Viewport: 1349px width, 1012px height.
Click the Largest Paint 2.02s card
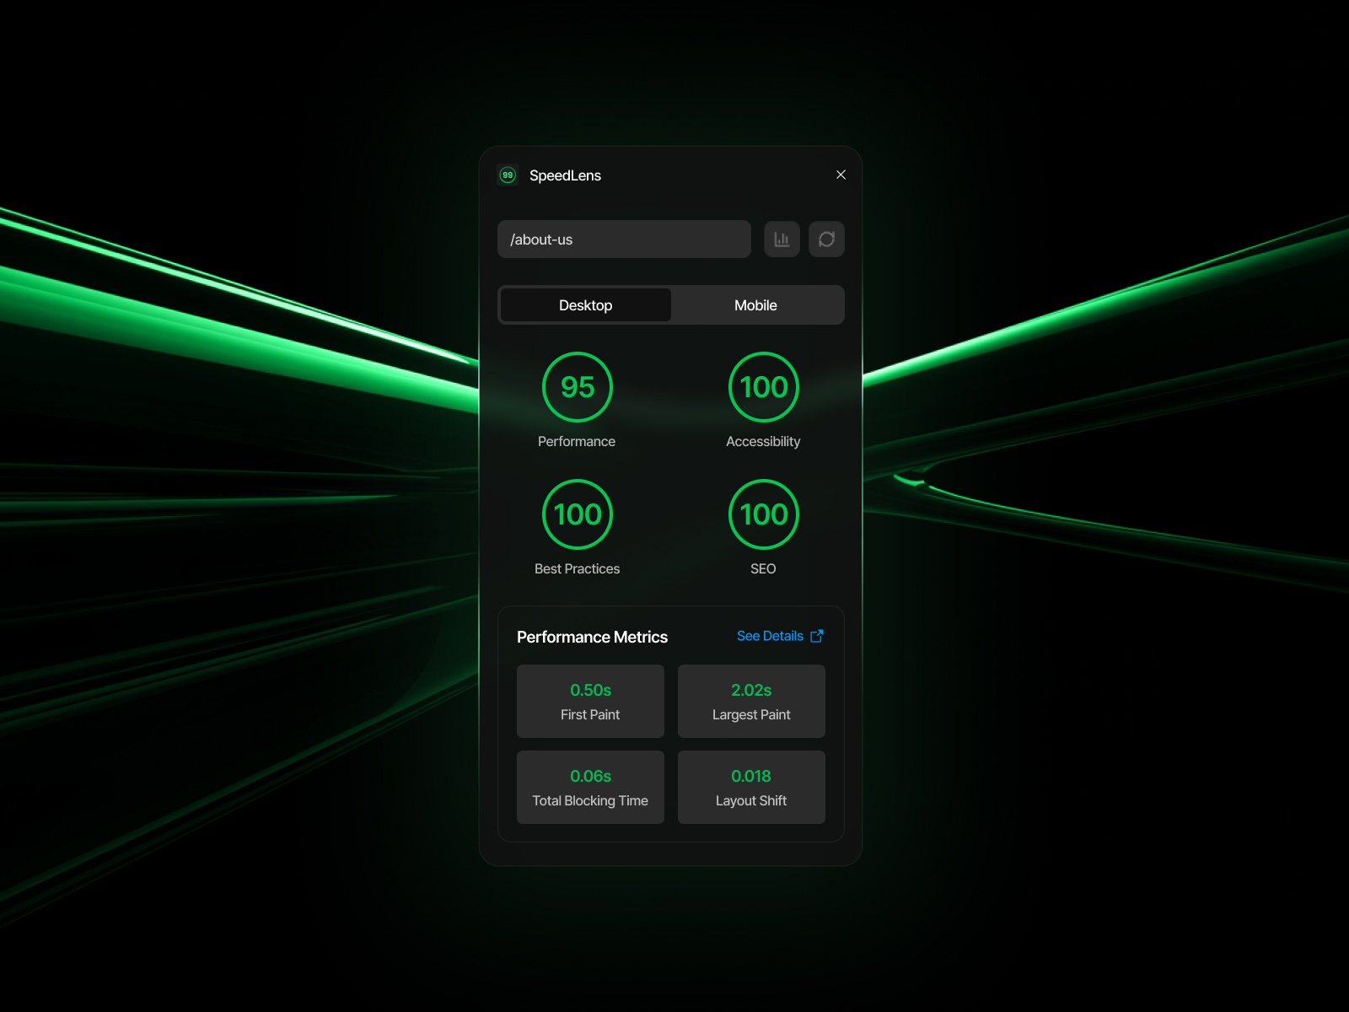tap(750, 701)
